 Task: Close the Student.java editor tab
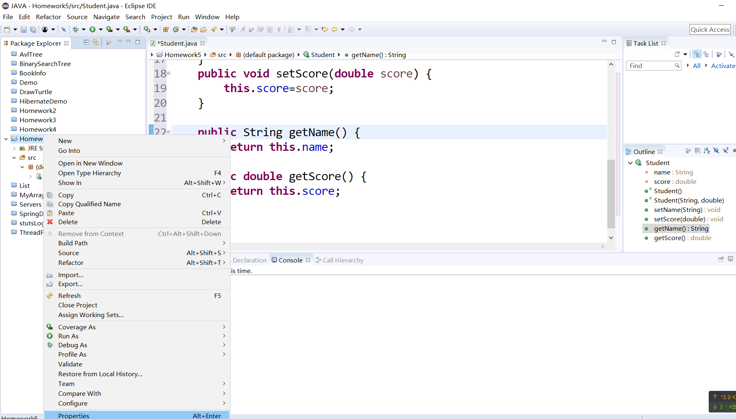pyautogui.click(x=202, y=43)
